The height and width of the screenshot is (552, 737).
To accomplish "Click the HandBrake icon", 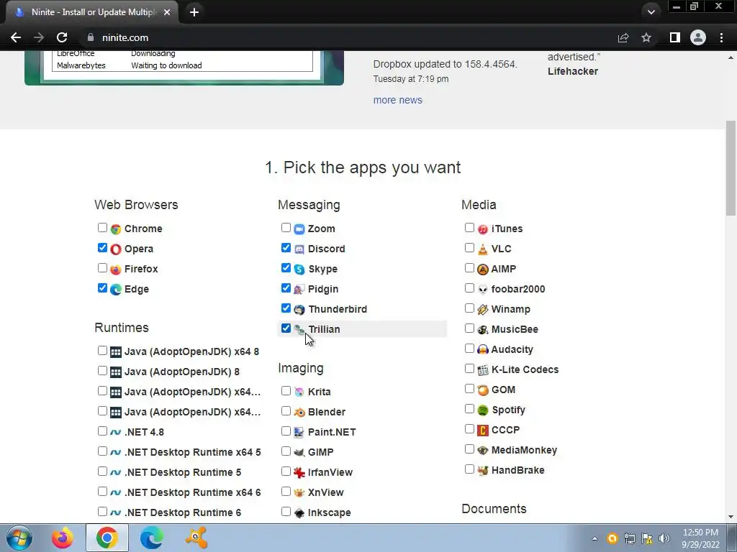I will 483,470.
